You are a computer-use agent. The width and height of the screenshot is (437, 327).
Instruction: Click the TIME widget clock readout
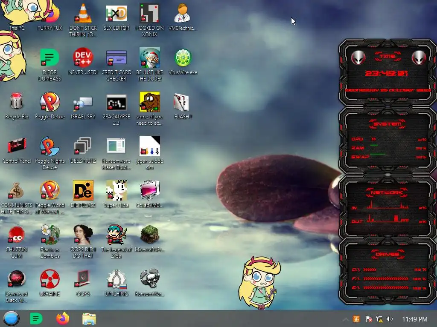(x=387, y=73)
